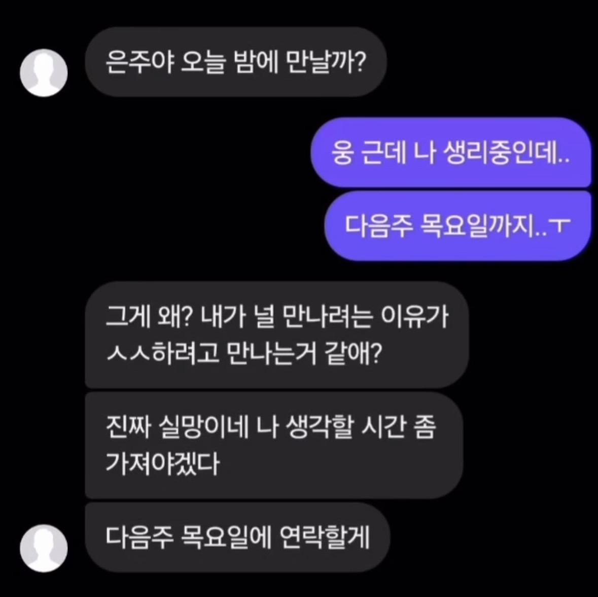Click the word '가져야겠다' in gray message
The image size is (598, 597).
coord(162,463)
